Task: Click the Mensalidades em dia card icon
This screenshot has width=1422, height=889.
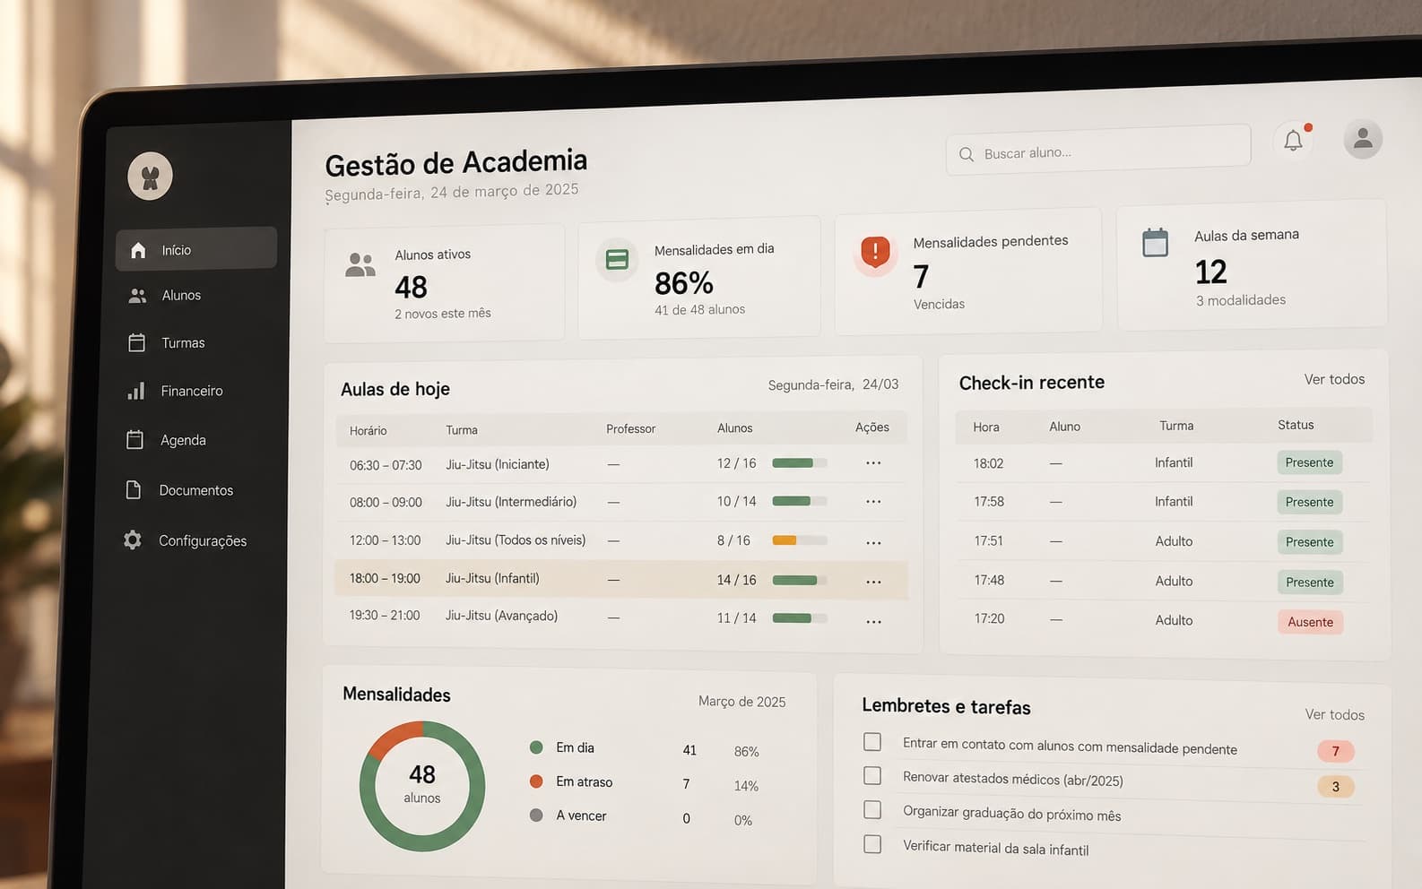Action: click(617, 260)
